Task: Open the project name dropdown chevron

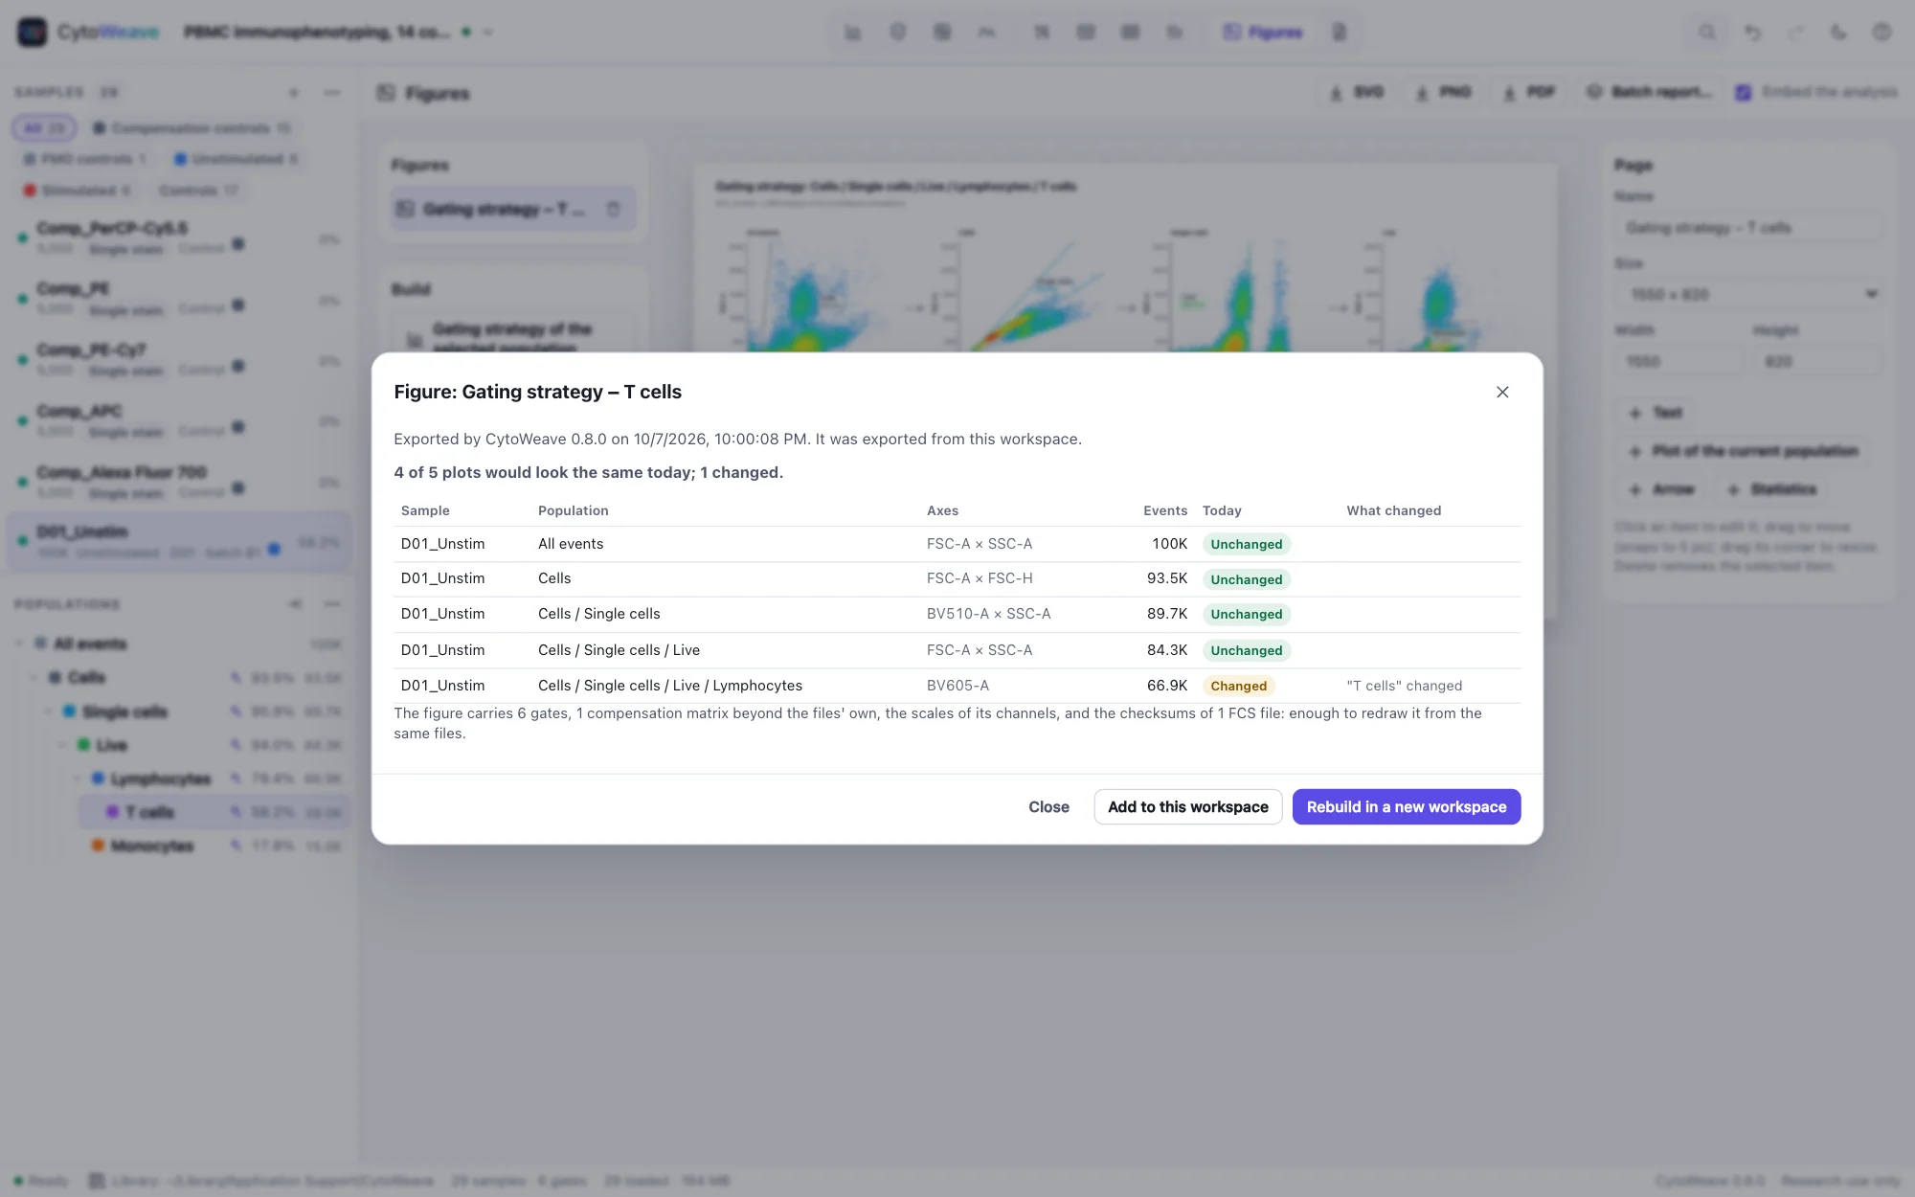Action: click(488, 32)
